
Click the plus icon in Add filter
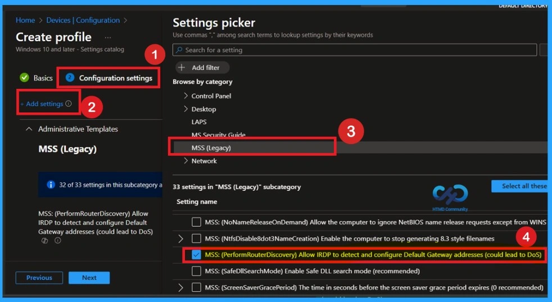[x=182, y=67]
